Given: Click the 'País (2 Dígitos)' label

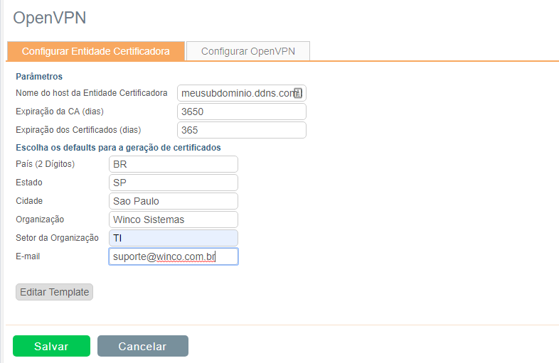Looking at the screenshot, I should (46, 164).
